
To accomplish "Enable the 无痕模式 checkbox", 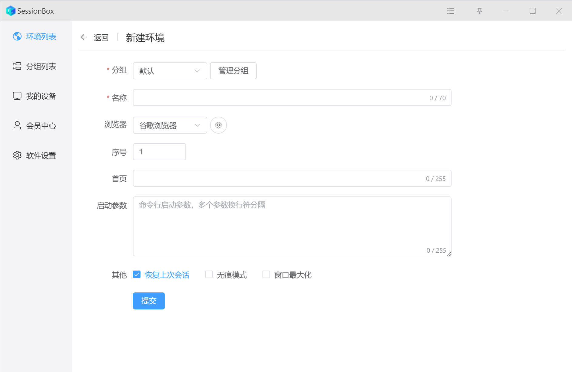I will click(209, 275).
